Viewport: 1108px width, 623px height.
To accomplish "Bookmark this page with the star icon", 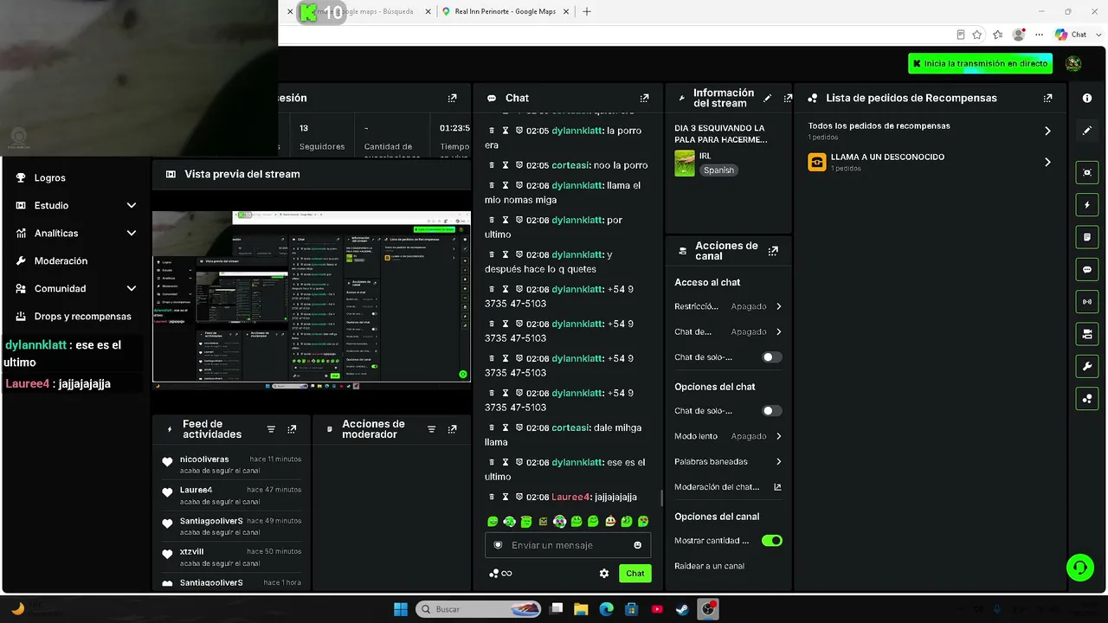I will [977, 35].
